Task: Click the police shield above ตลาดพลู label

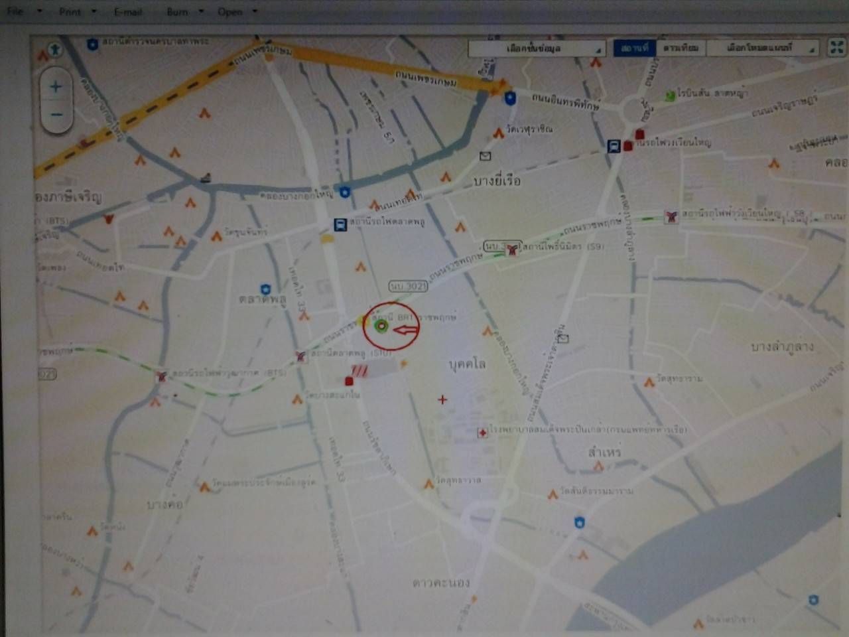Action: coord(266,289)
